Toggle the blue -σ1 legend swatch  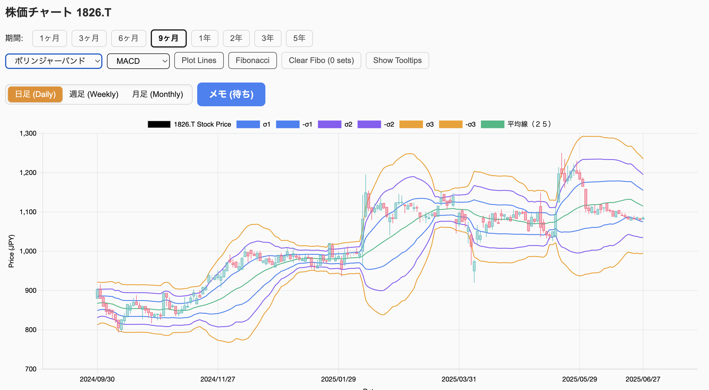287,124
